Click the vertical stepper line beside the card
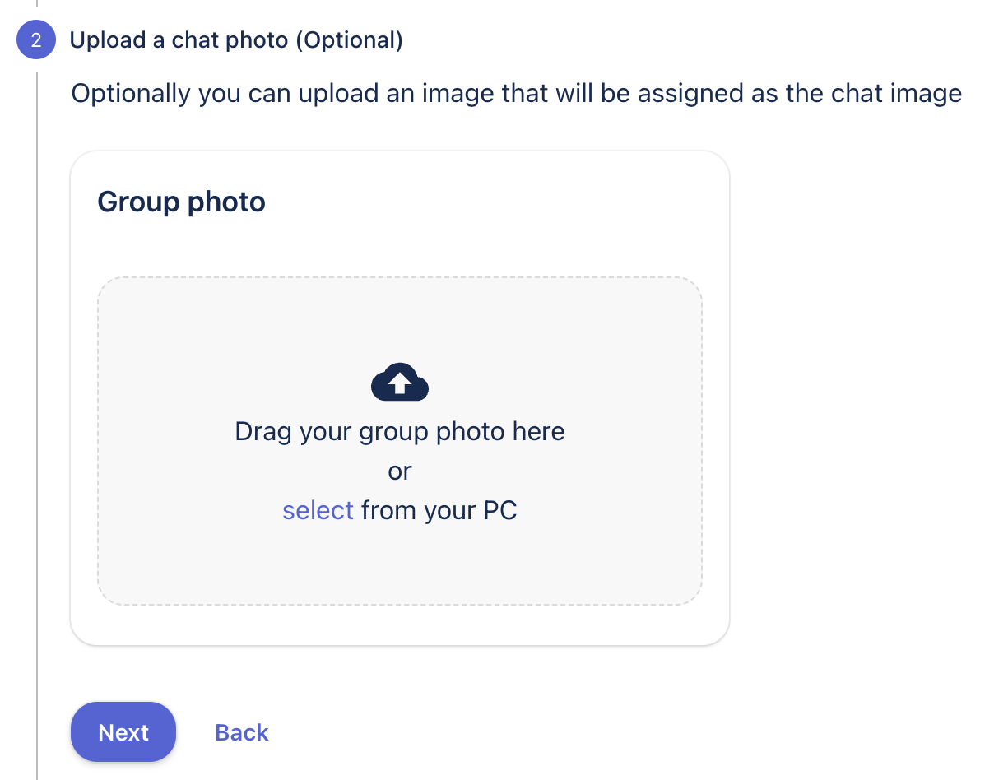 point(37,395)
